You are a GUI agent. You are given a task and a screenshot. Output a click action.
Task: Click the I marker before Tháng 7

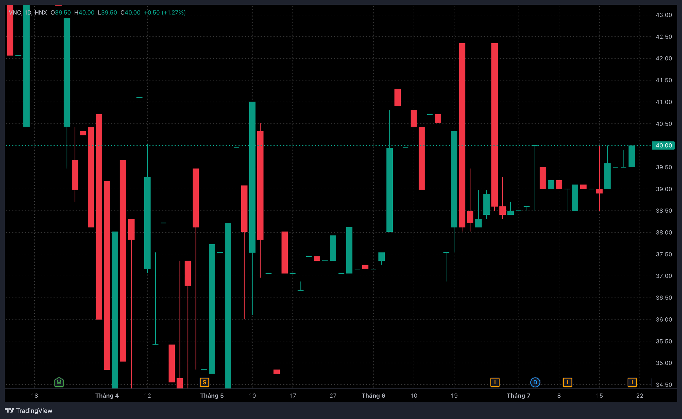(495, 382)
